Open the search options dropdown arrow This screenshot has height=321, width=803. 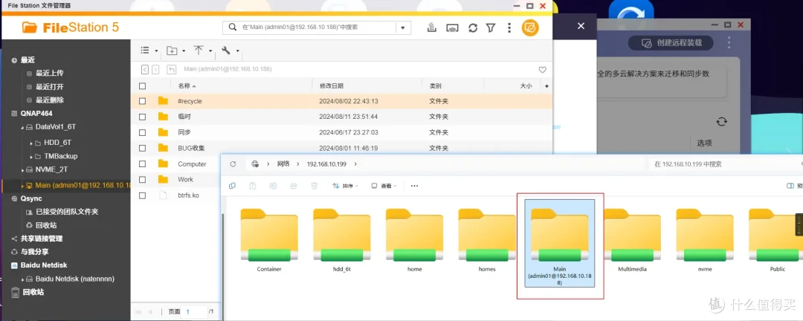[x=404, y=27]
